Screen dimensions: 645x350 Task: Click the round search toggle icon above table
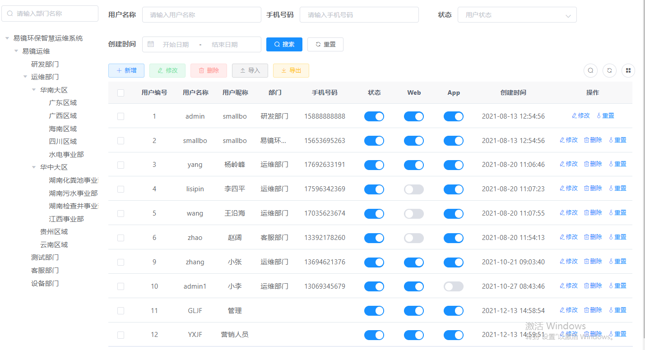pos(590,70)
